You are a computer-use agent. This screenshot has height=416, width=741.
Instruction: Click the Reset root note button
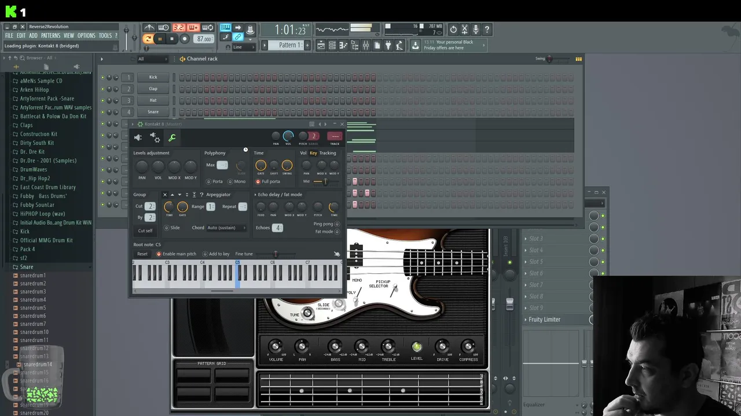tap(142, 254)
